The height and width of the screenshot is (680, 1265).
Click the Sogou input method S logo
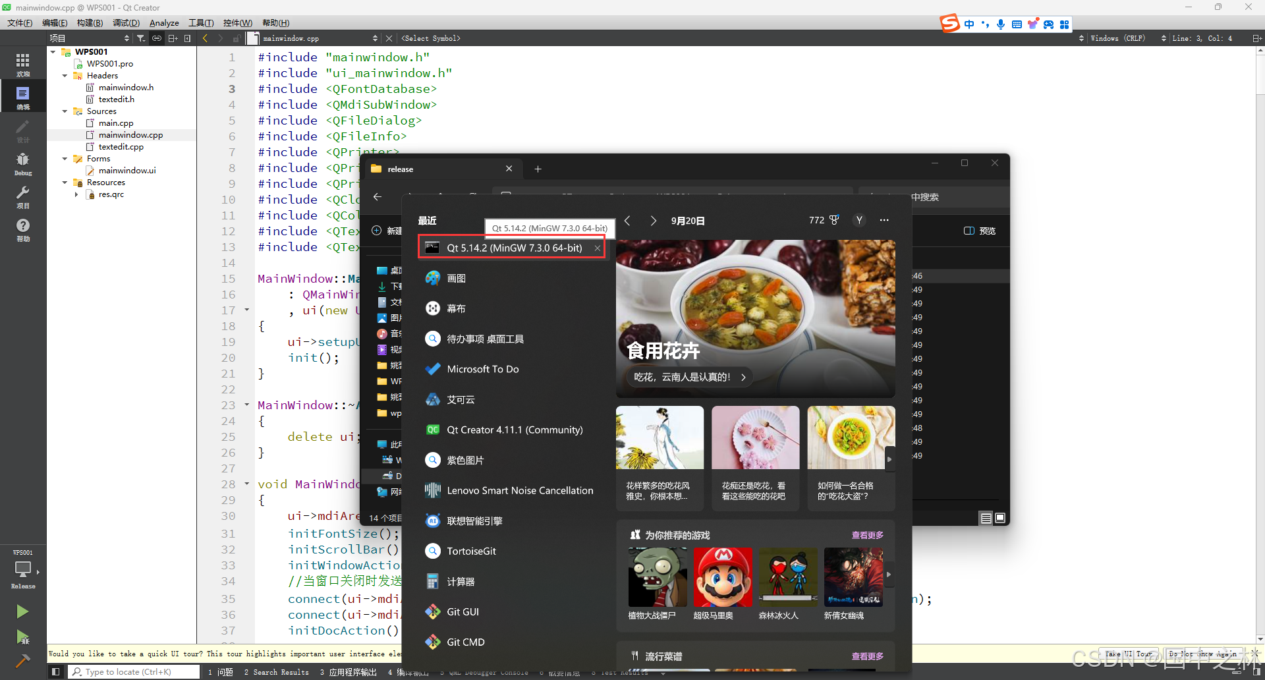949,24
